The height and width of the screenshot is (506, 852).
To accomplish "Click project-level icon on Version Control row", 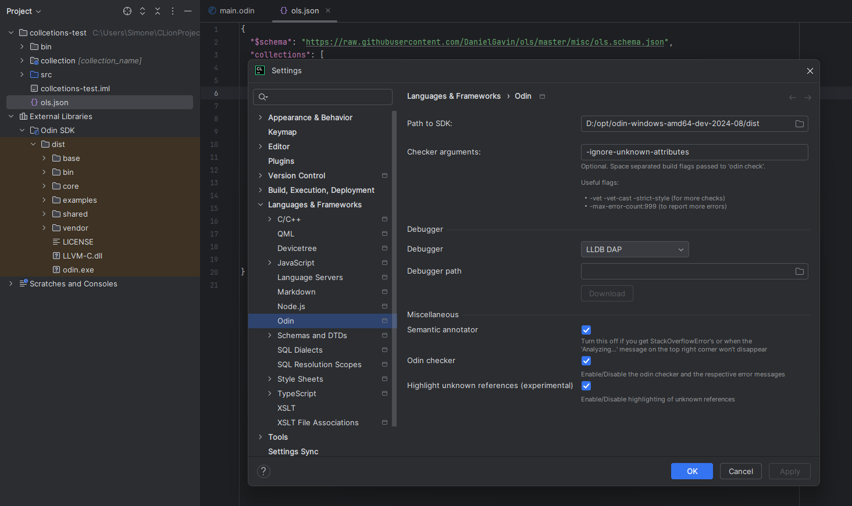I will pyautogui.click(x=384, y=175).
